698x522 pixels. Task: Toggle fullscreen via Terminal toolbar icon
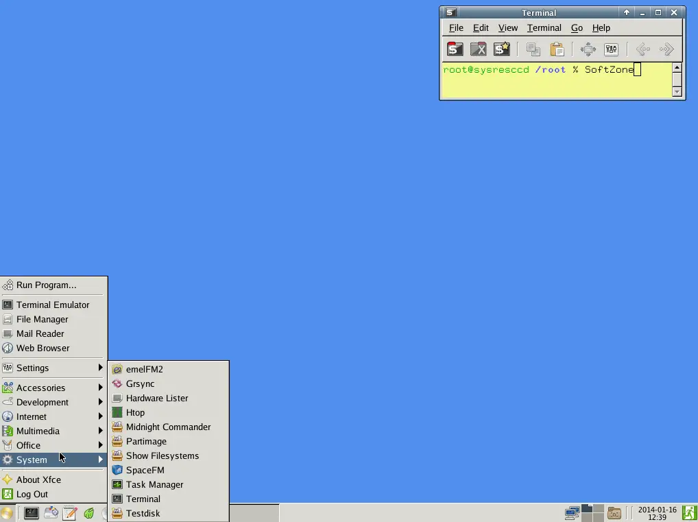point(588,49)
